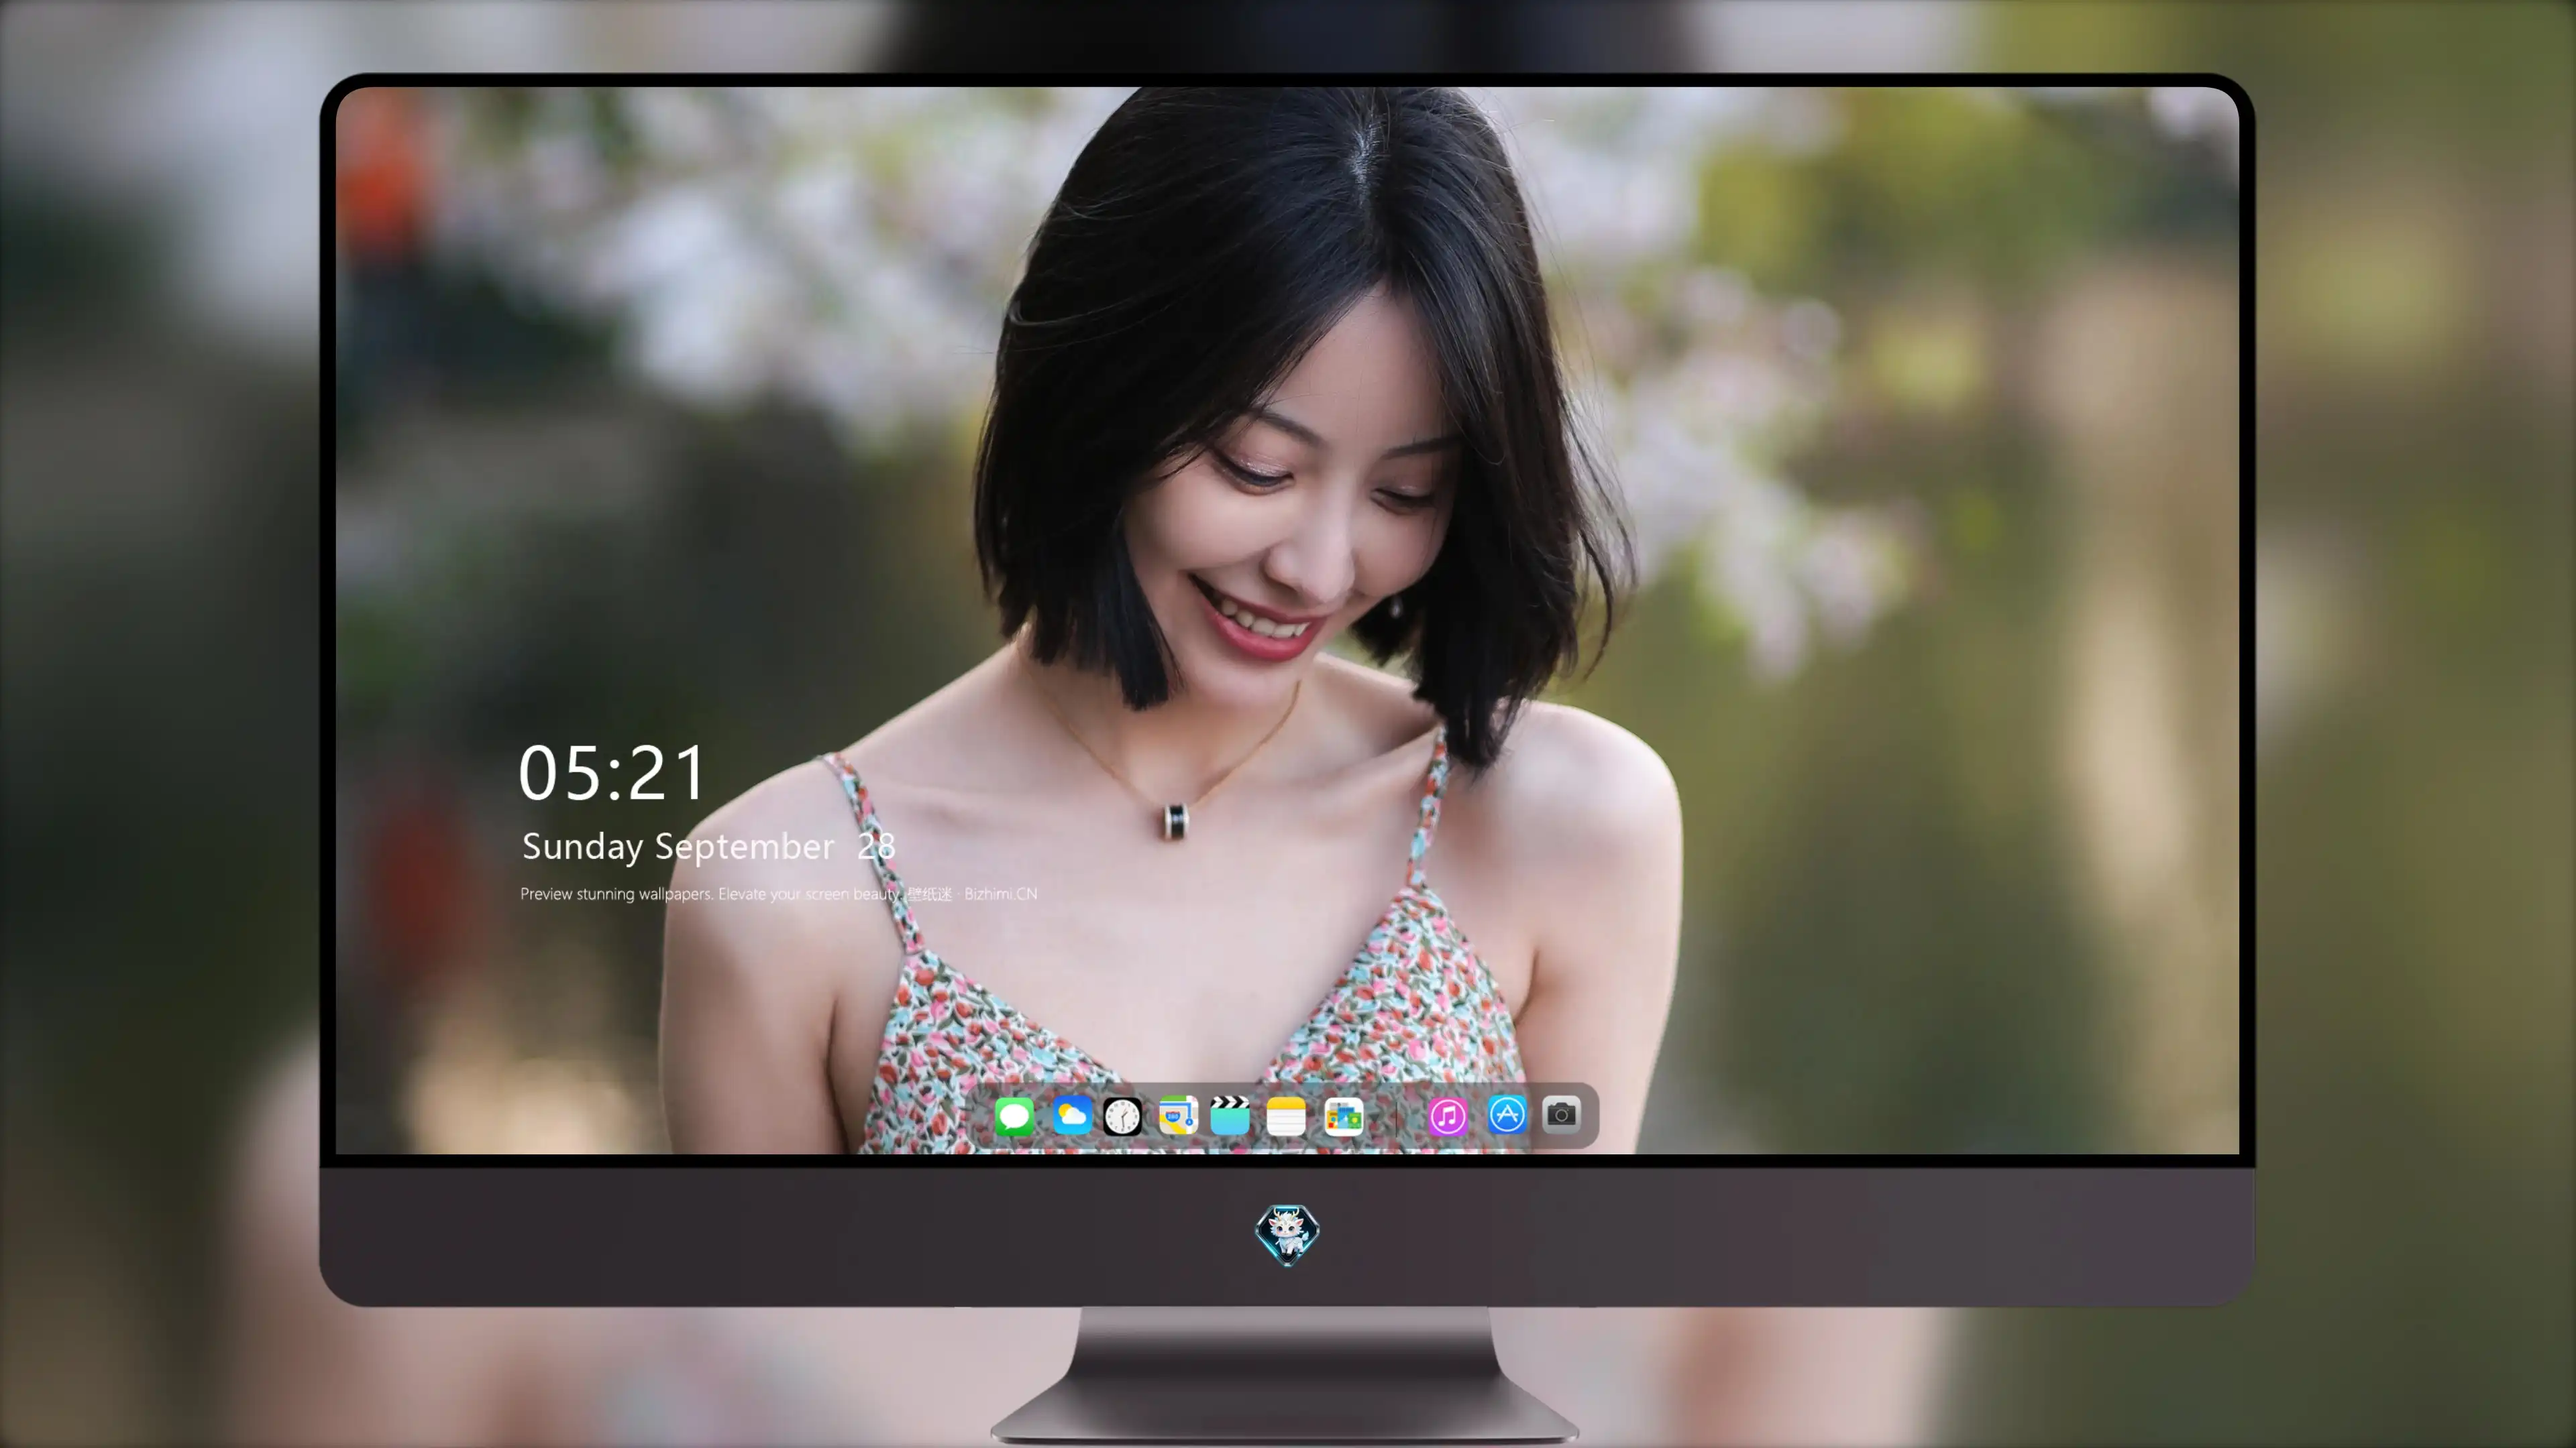The height and width of the screenshot is (1448, 2576).
Task: Open the App Store icon
Action: pyautogui.click(x=1507, y=1114)
